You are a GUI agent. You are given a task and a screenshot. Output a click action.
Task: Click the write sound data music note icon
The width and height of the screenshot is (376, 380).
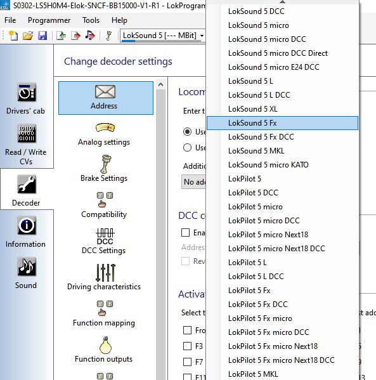(90, 36)
